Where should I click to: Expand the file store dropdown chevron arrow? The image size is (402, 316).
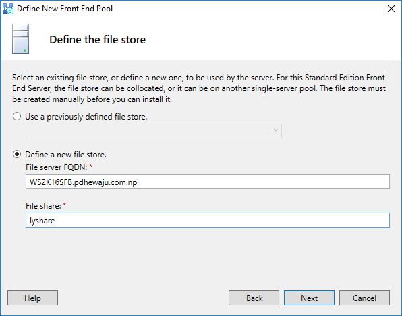coord(275,130)
